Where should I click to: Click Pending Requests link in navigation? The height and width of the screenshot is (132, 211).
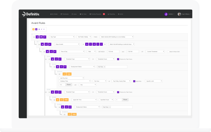tap(95, 14)
